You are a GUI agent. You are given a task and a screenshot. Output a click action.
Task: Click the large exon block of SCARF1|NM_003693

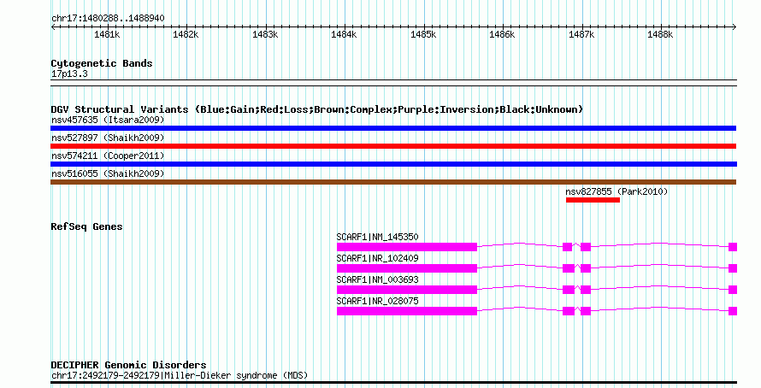point(407,290)
